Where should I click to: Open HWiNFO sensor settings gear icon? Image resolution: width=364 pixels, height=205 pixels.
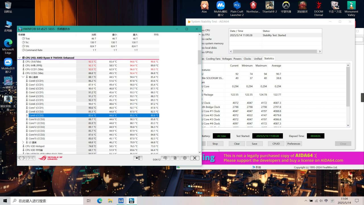pyautogui.click(x=185, y=158)
